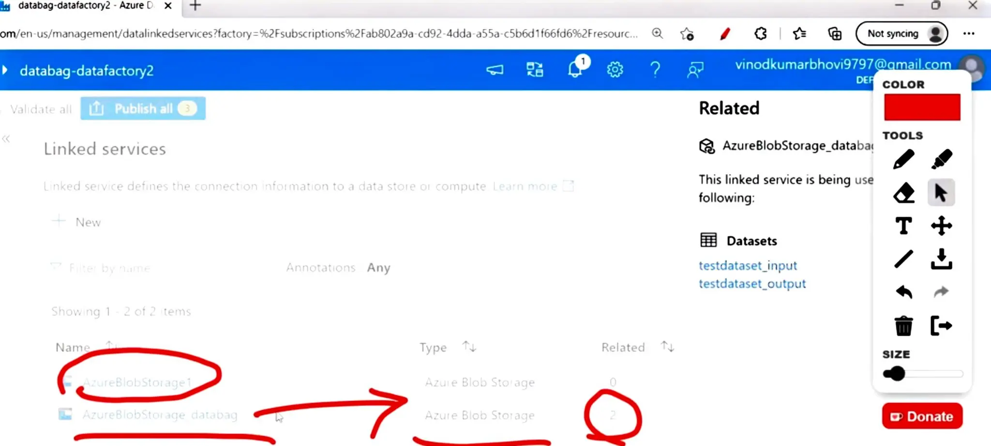
Task: Close the databag-datafactory2 tab
Action: click(x=168, y=6)
